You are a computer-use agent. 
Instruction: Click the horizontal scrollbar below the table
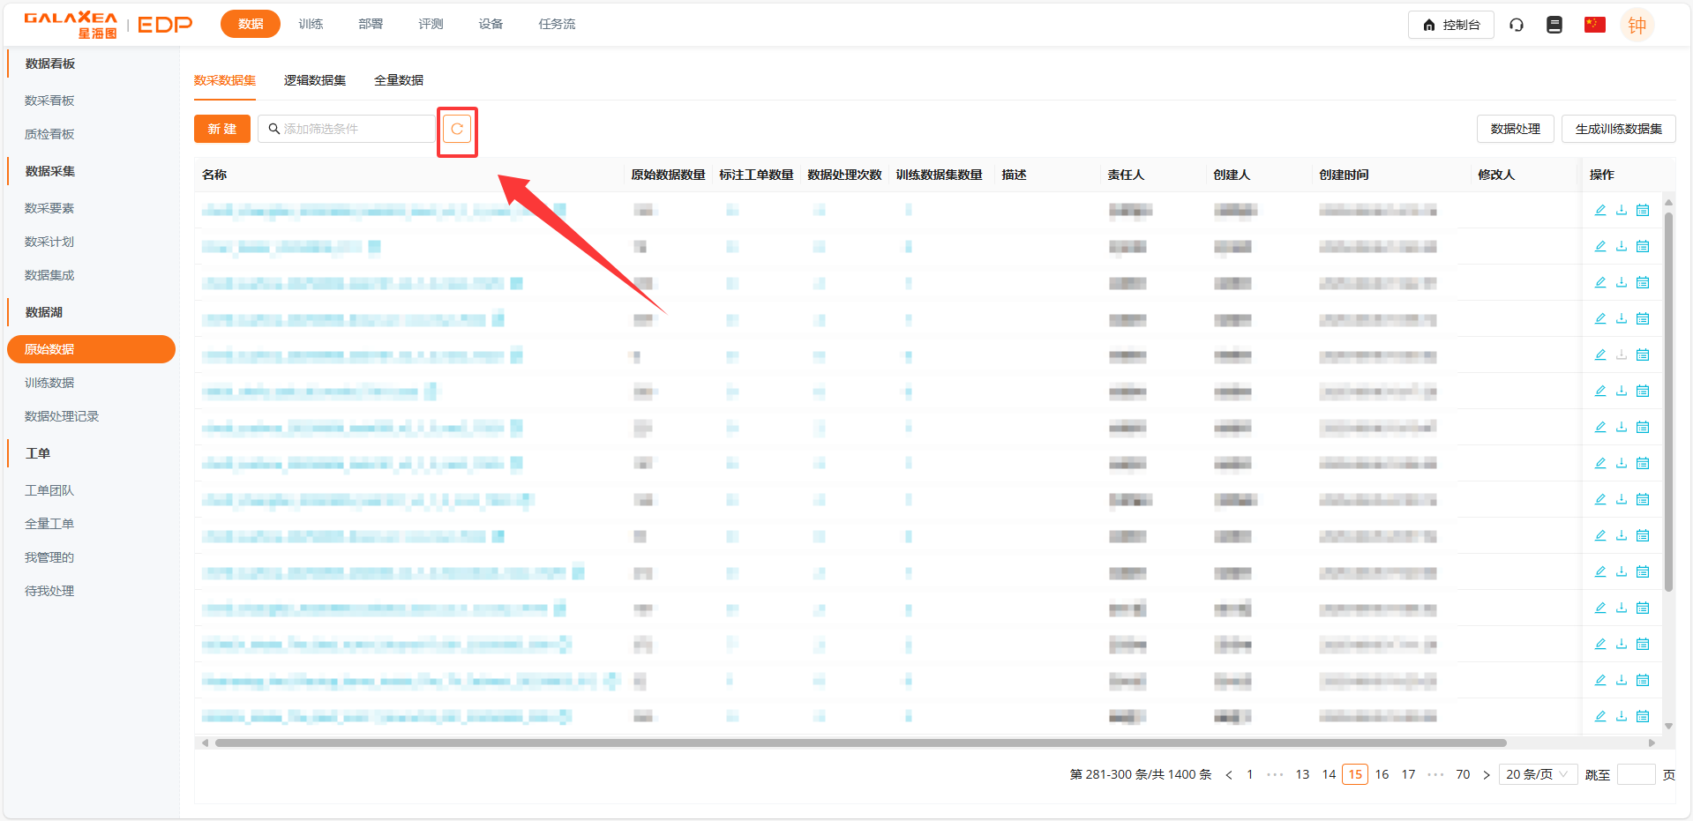click(x=860, y=743)
